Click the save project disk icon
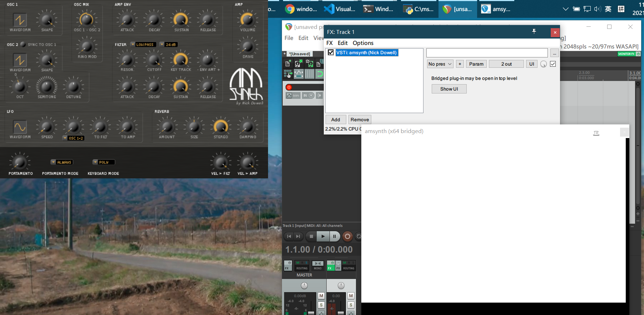644x315 pixels. click(x=309, y=63)
